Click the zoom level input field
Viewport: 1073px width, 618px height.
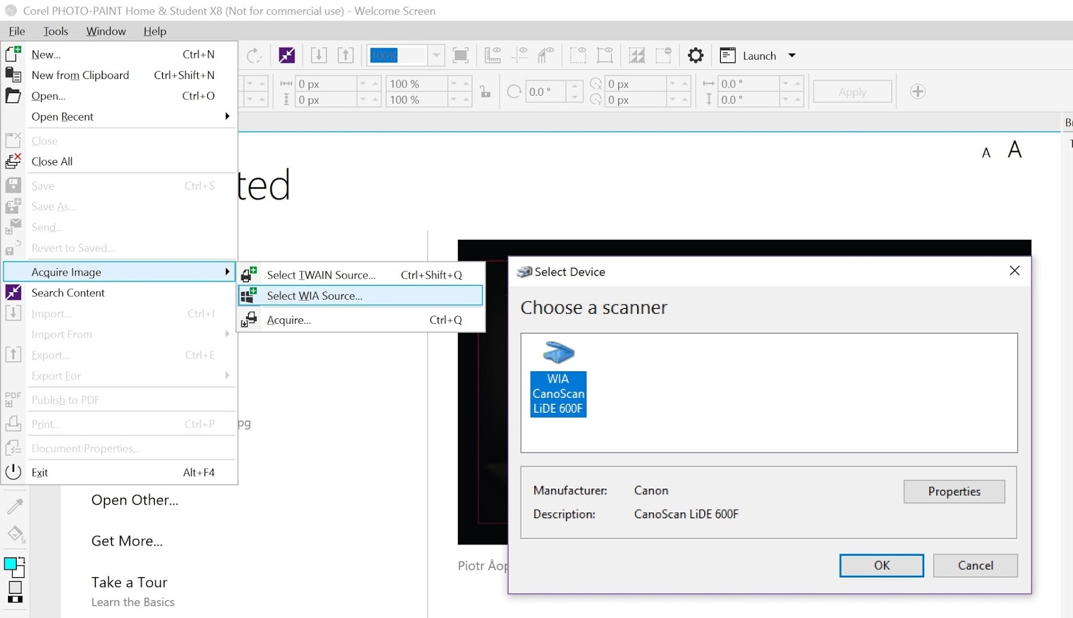coord(398,55)
